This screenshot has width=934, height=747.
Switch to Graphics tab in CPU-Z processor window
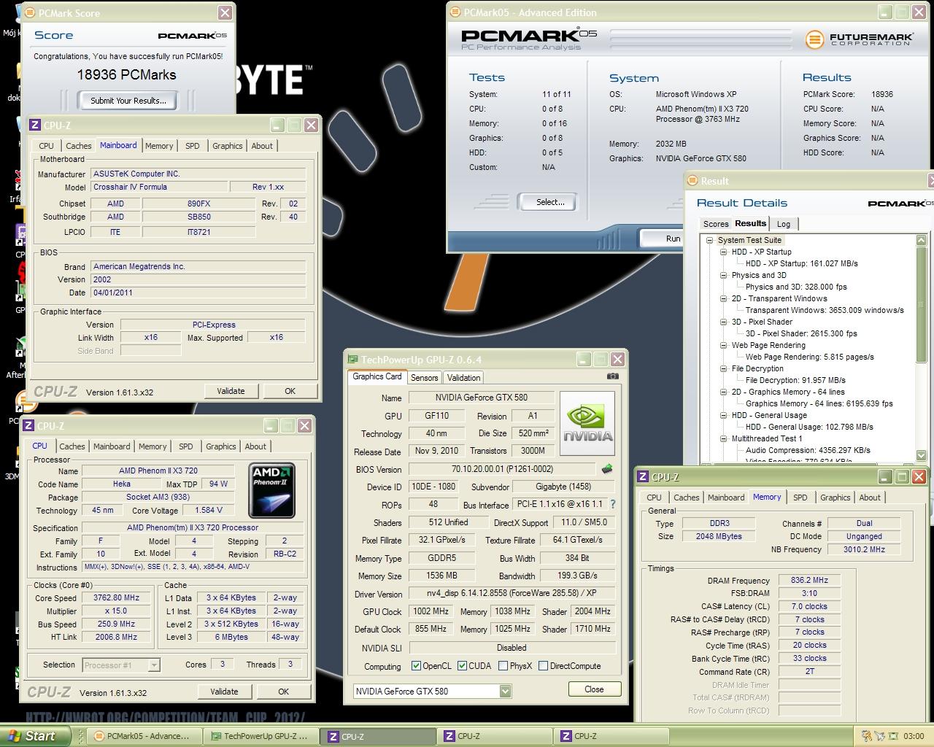220,446
